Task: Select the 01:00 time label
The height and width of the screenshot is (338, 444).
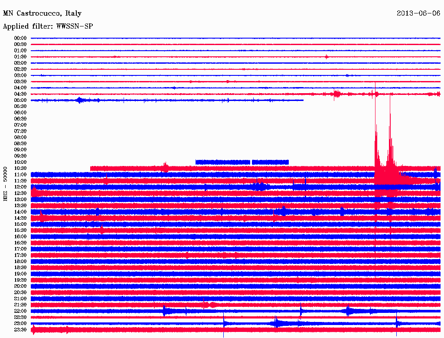Action: coord(20,50)
